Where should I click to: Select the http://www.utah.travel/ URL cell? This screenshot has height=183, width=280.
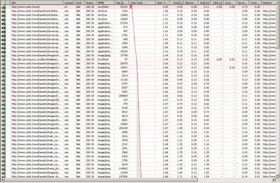36,7
